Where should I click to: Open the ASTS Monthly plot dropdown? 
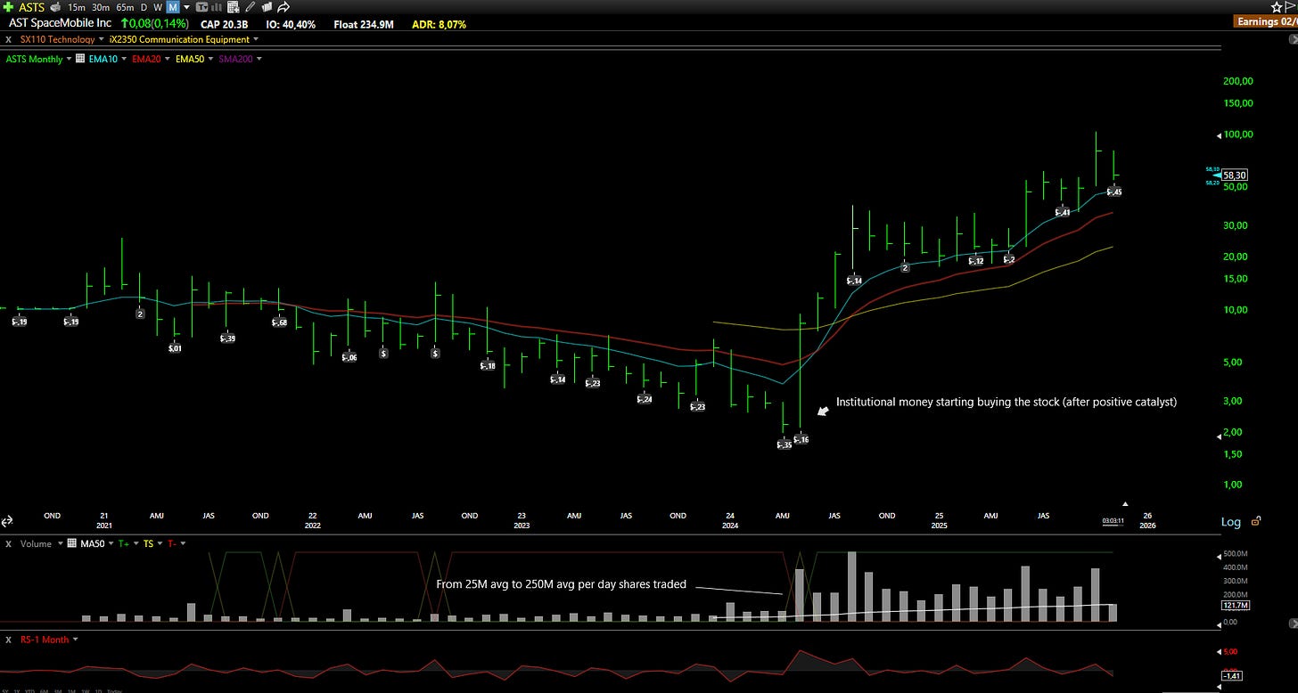click(x=70, y=59)
